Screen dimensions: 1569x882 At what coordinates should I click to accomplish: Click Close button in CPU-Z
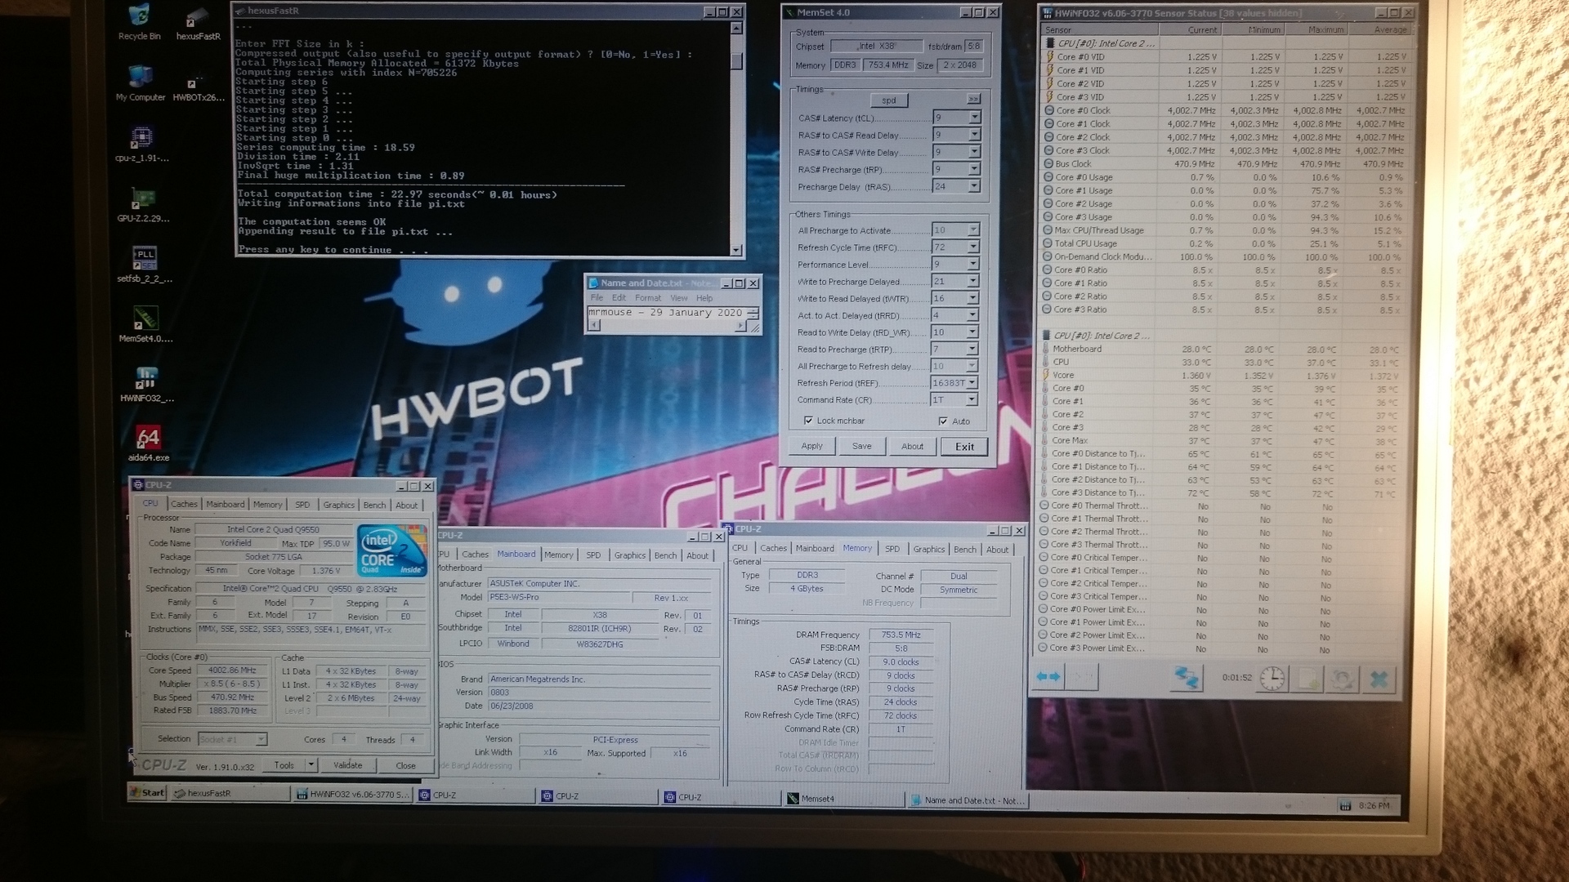pos(405,766)
